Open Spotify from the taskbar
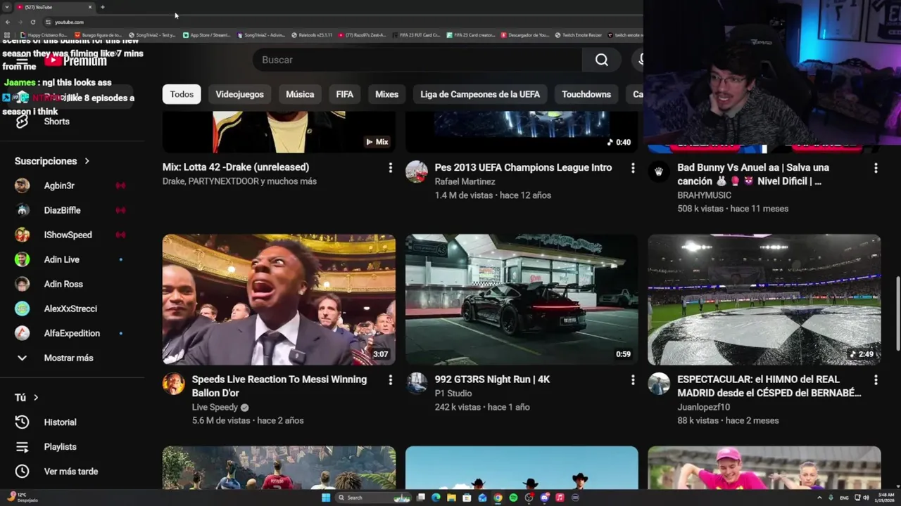Image resolution: width=901 pixels, height=506 pixels. click(x=513, y=498)
